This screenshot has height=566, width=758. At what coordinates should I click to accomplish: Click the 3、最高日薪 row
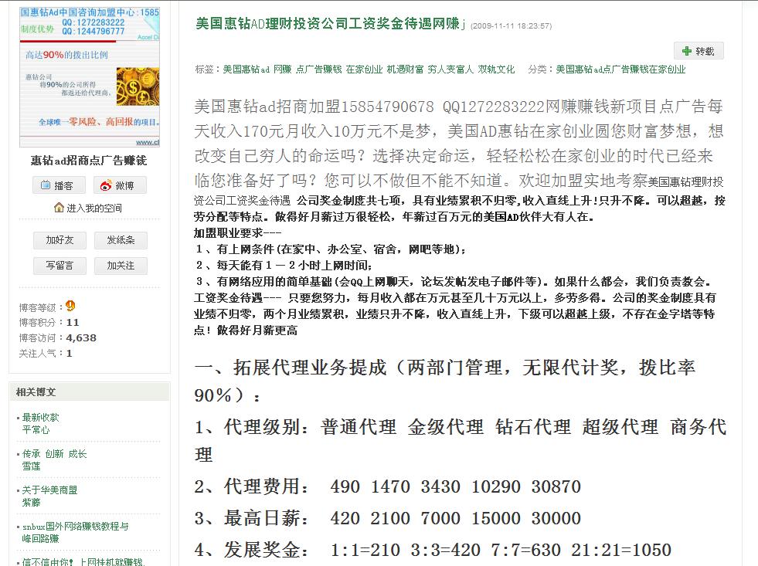pyautogui.click(x=388, y=518)
